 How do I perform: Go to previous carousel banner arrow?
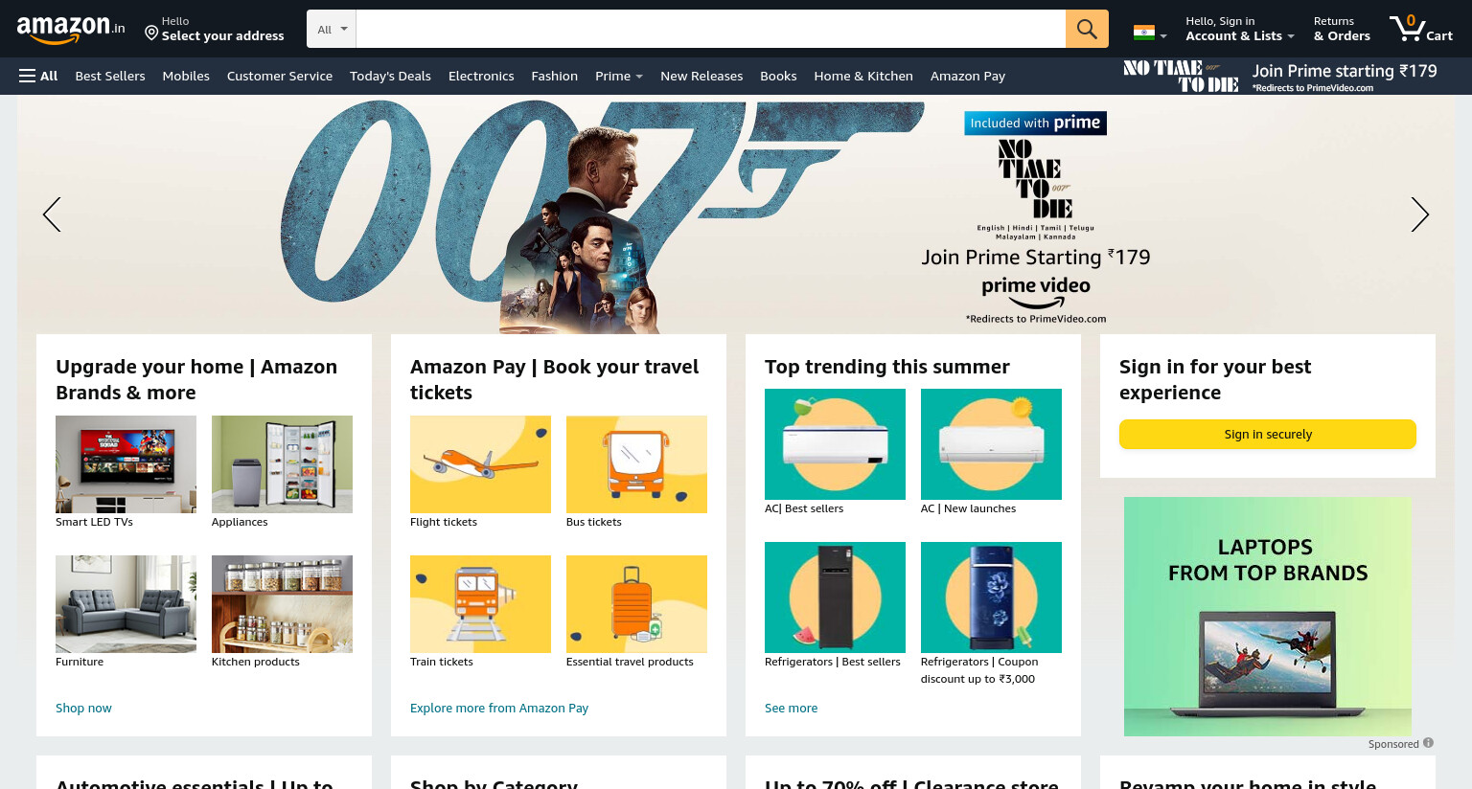52,214
